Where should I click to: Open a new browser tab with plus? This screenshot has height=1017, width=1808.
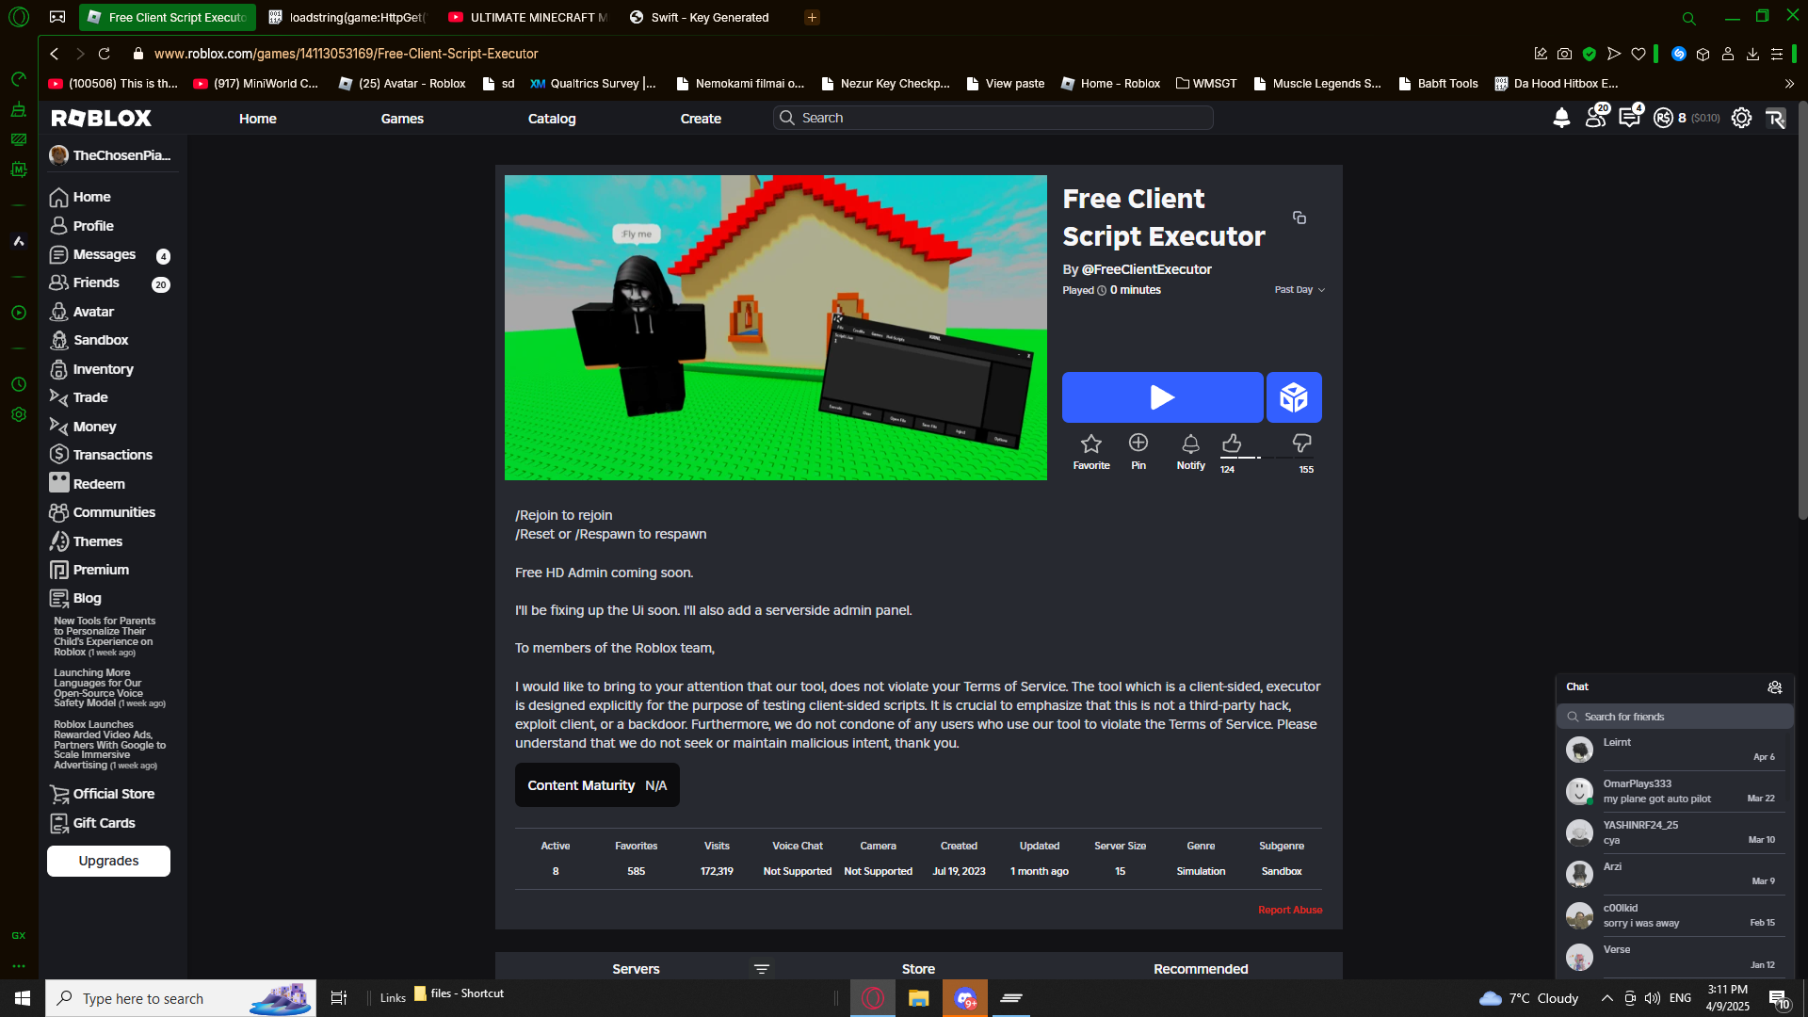(812, 17)
